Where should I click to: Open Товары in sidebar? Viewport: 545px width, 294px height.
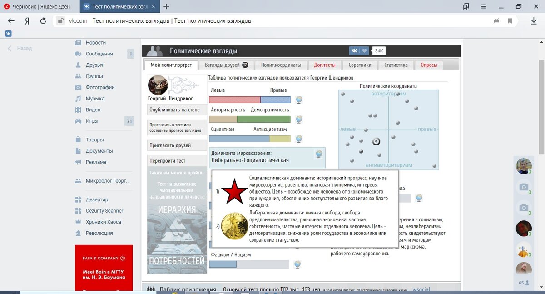[94, 140]
